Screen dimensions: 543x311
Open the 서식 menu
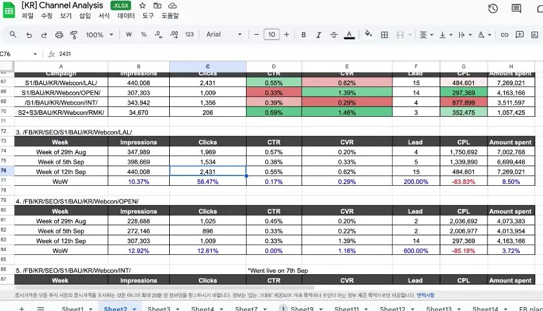click(104, 15)
